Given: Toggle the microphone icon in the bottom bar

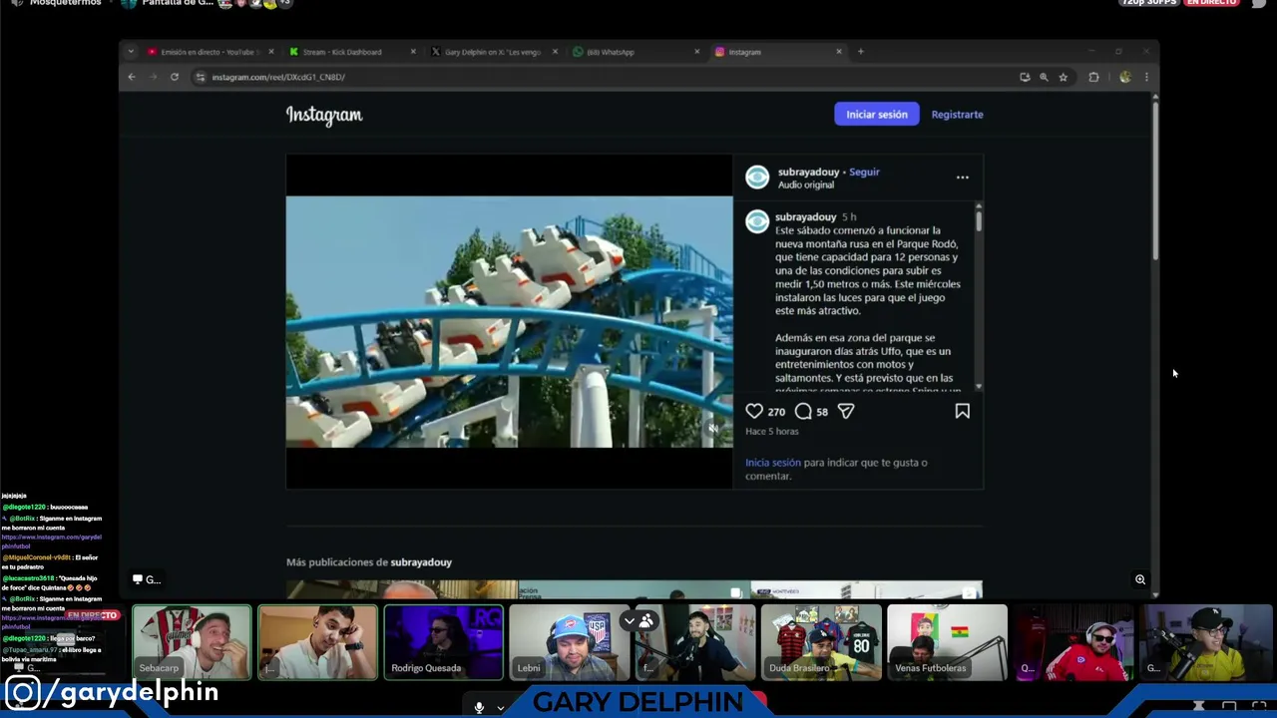Looking at the screenshot, I should [479, 707].
